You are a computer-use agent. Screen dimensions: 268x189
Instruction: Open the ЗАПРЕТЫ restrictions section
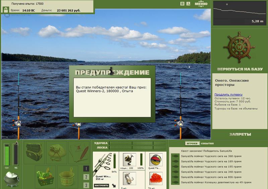click(240, 134)
